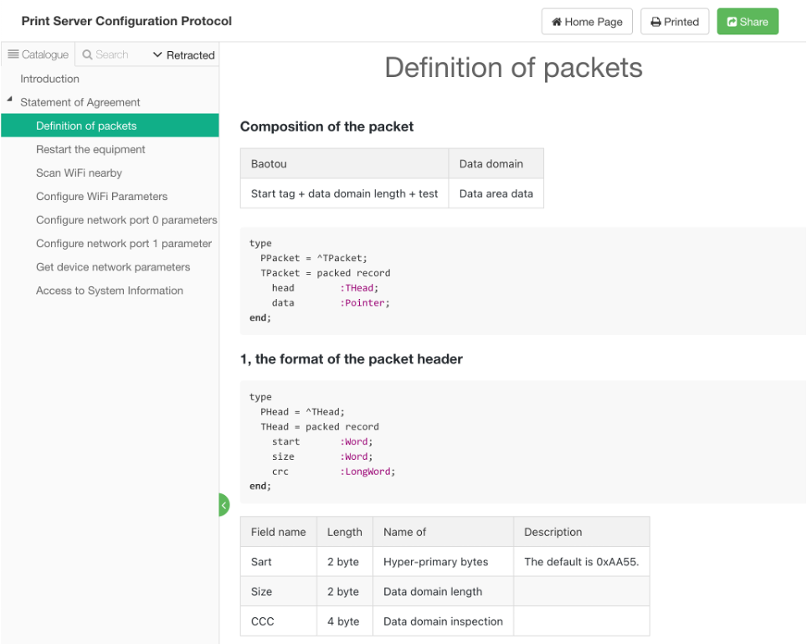Click the magnifier icon in search box
Viewport: 807px width, 644px height.
[88, 55]
